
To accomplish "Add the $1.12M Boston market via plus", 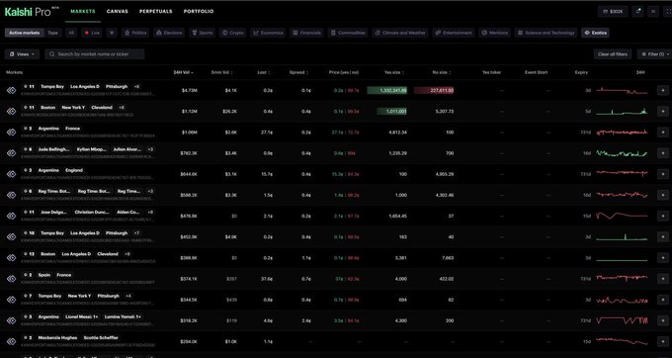I will tap(662, 112).
